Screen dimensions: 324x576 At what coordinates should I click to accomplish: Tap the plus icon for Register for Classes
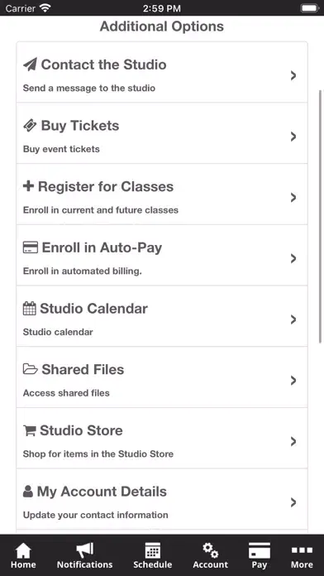pos(28,186)
